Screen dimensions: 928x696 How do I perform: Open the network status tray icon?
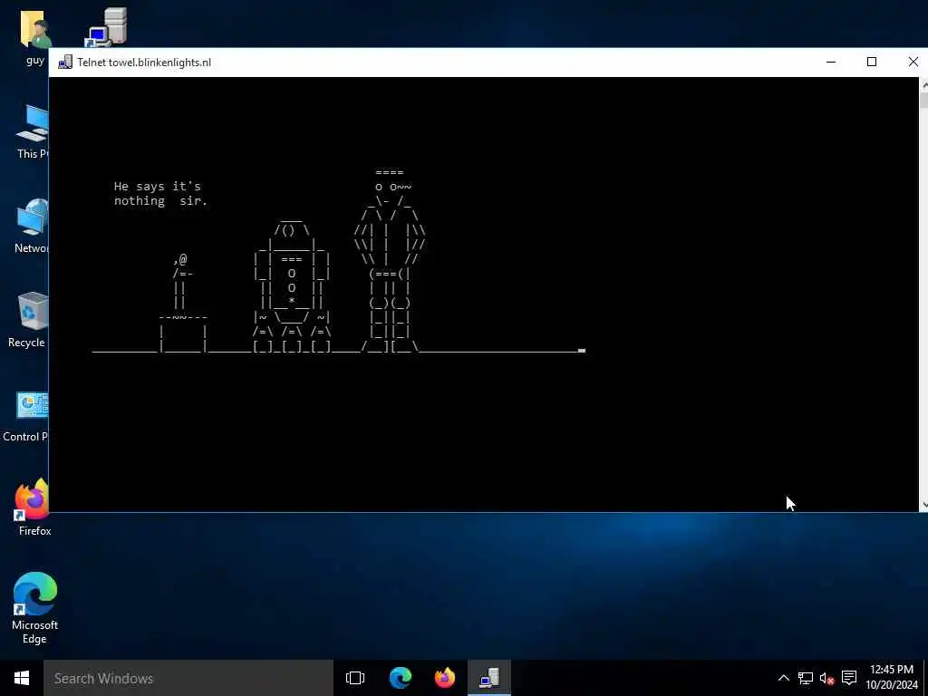(805, 678)
